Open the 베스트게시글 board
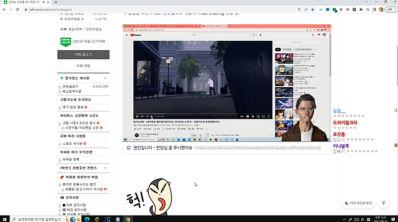The width and height of the screenshot is (398, 222). (x=72, y=91)
